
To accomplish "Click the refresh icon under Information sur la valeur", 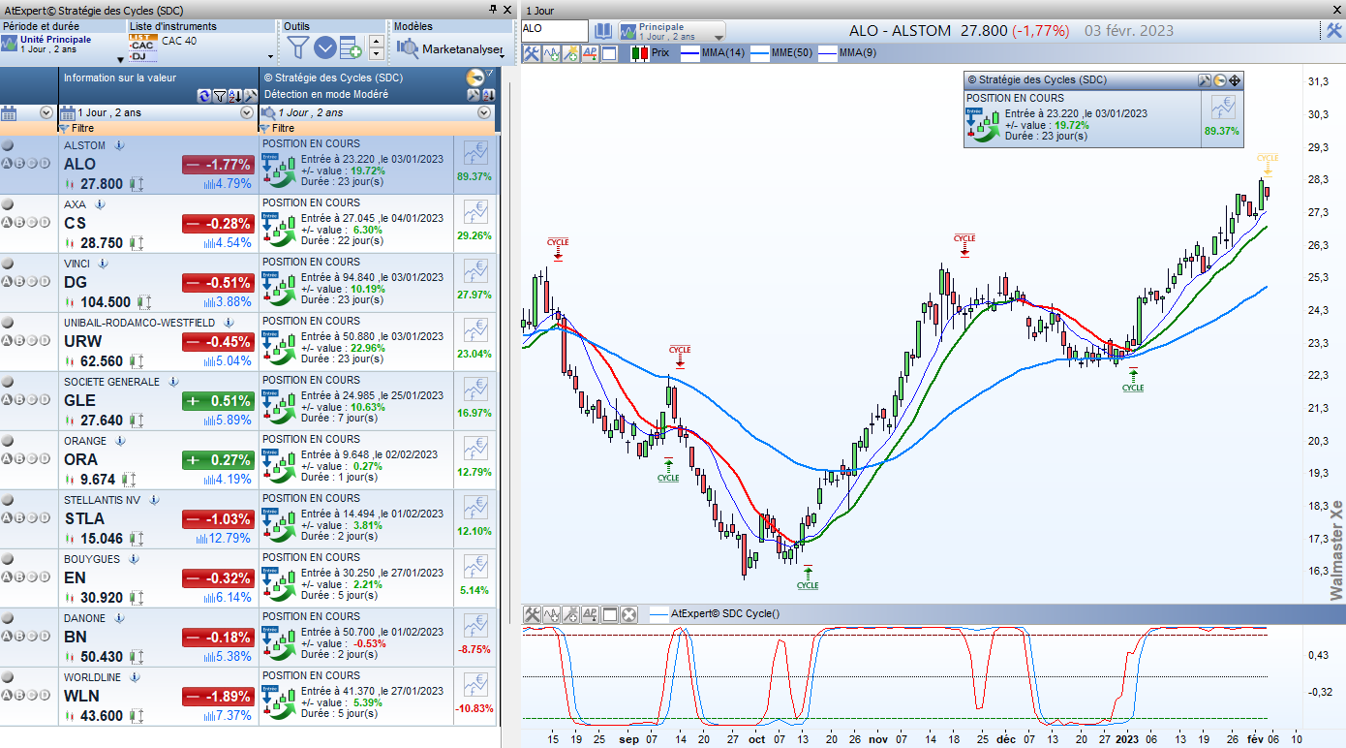I will click(204, 95).
